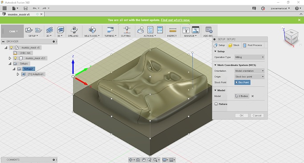Select the Cutting tool icon

(x=126, y=30)
